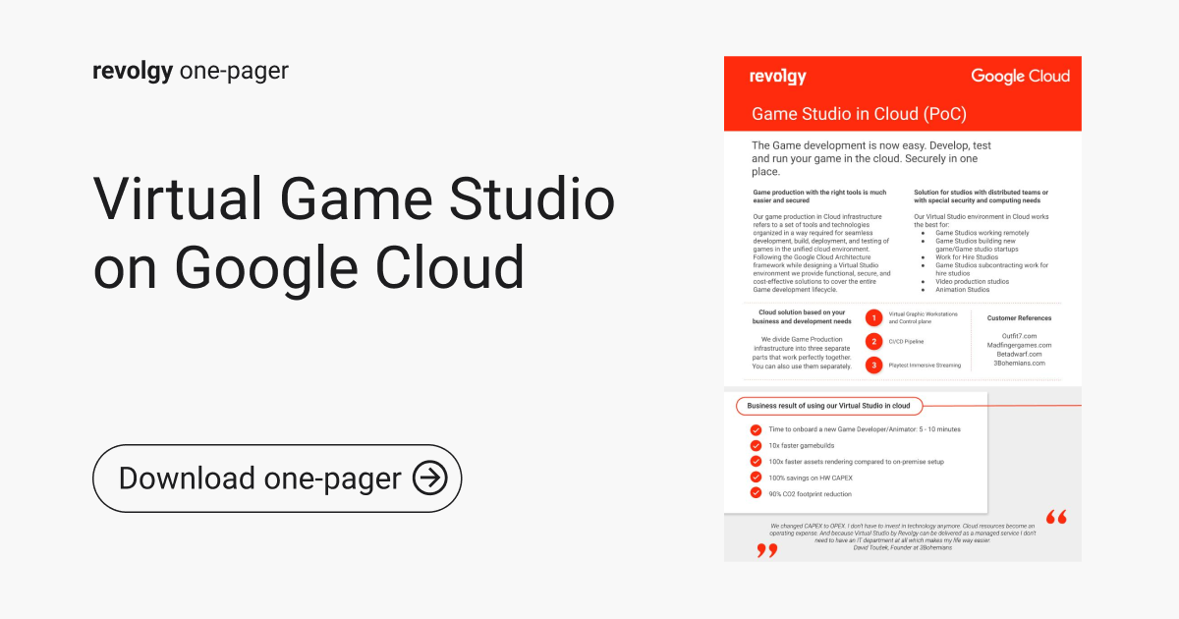Click the red circle numbered 3 for Playtest Streaming
The image size is (1179, 619).
tap(873, 365)
